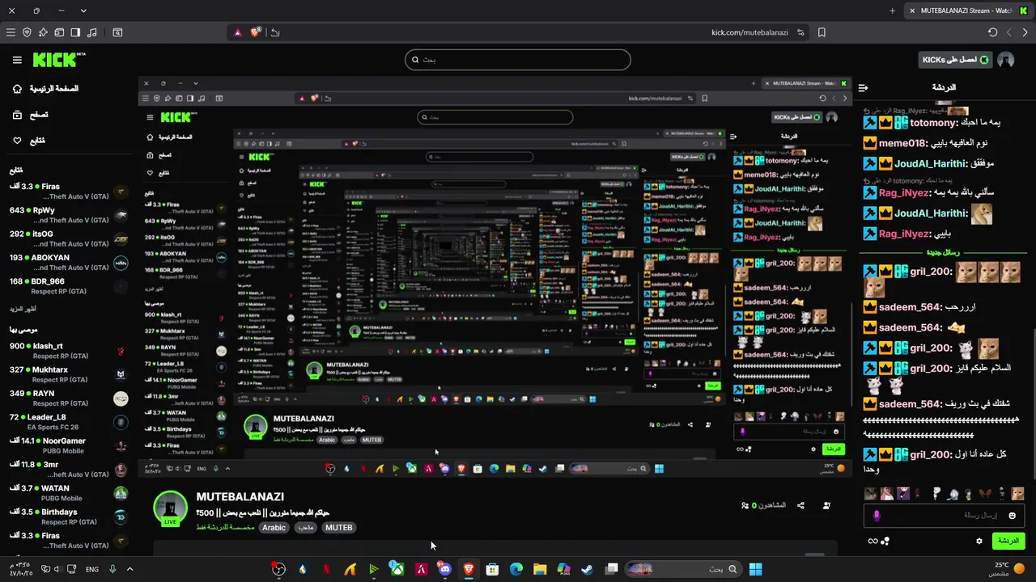Collapse the chat panel arrow icon
This screenshot has width=1036, height=582.
tap(863, 87)
